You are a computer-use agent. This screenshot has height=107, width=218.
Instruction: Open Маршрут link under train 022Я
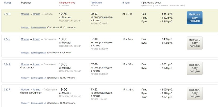pyautogui.click(x=25, y=103)
